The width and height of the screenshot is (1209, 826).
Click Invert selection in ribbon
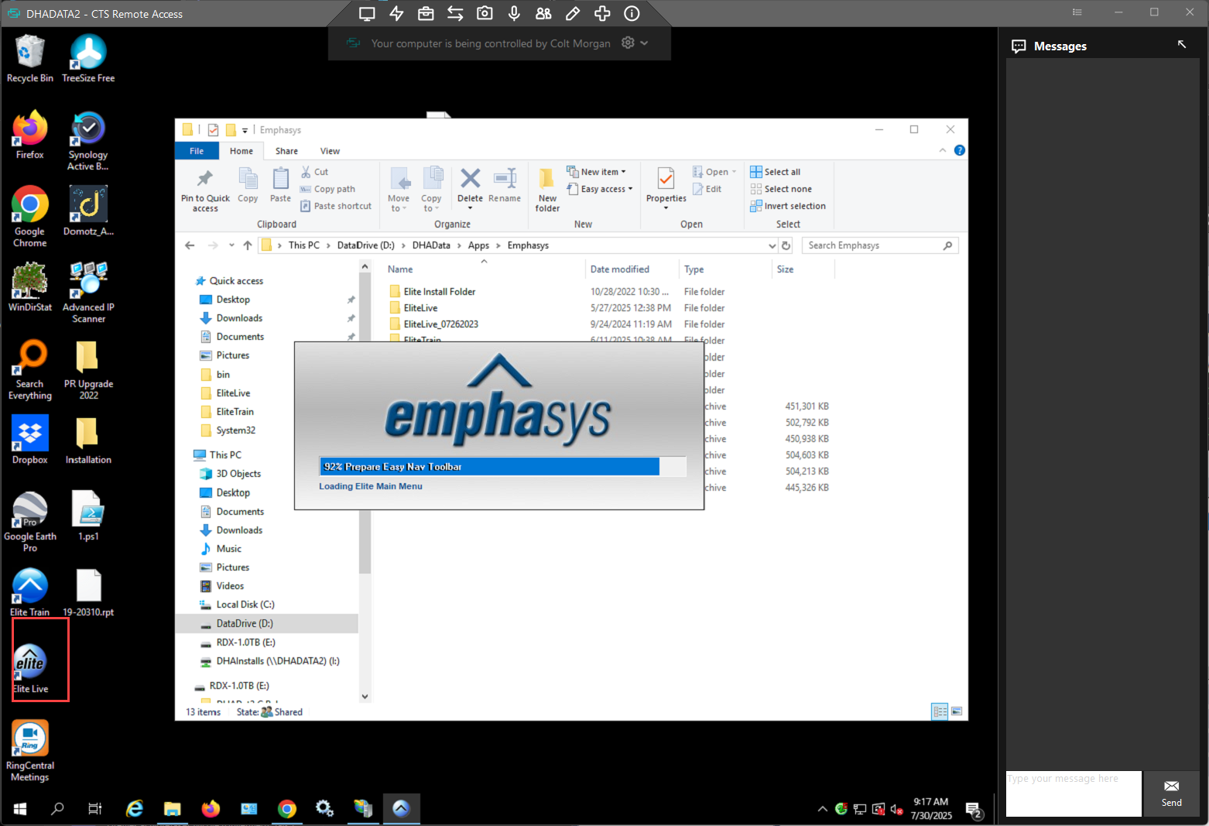tap(788, 206)
